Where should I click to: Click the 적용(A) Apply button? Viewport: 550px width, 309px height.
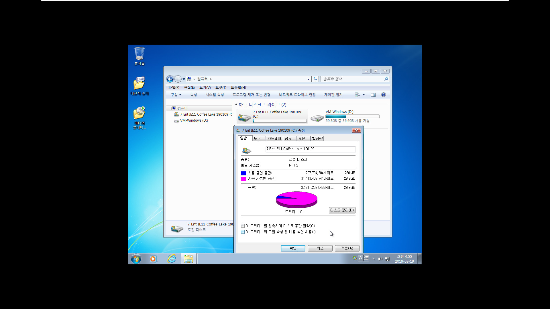(x=347, y=248)
